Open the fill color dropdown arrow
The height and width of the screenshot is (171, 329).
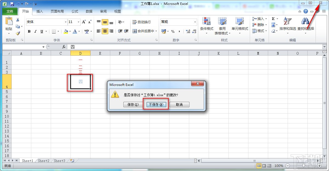(69, 31)
